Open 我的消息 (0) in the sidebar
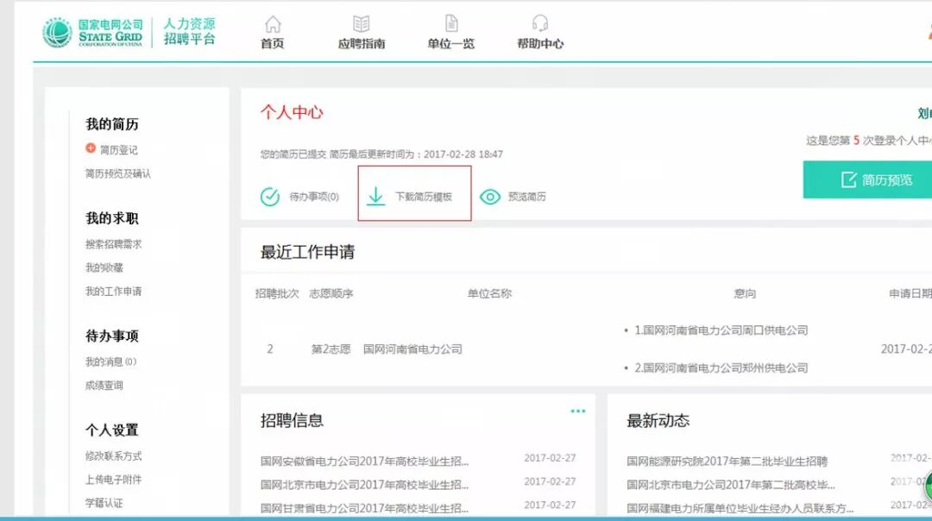The height and width of the screenshot is (521, 932). [x=110, y=361]
